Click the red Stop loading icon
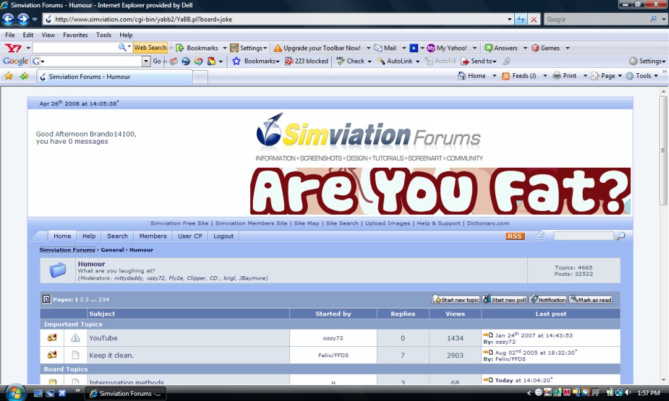This screenshot has height=401, width=669. pyautogui.click(x=534, y=19)
